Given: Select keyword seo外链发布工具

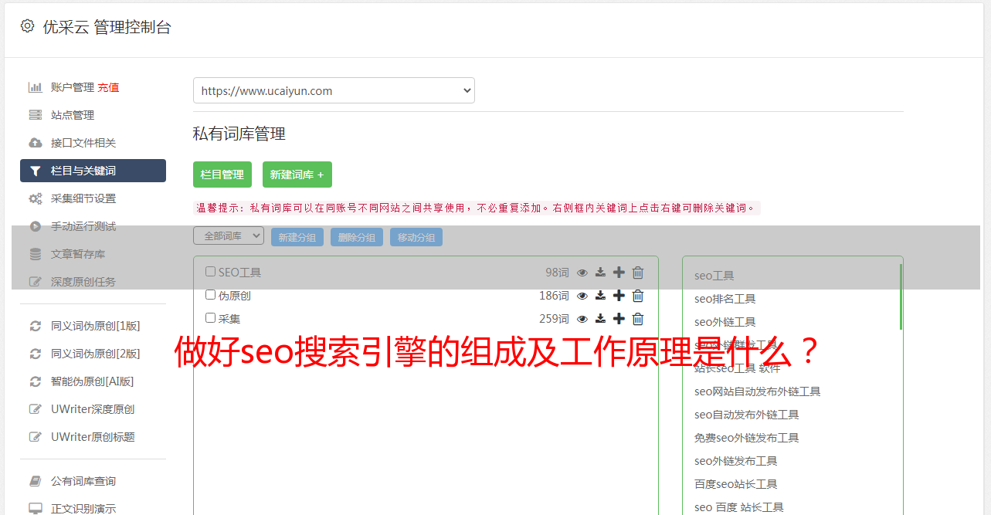Looking at the screenshot, I should [x=735, y=461].
